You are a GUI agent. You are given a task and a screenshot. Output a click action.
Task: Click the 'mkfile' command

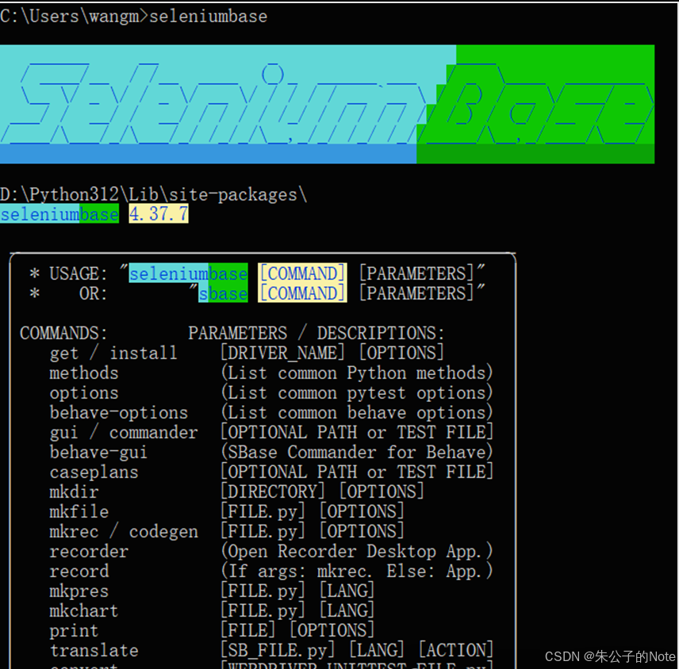point(79,512)
